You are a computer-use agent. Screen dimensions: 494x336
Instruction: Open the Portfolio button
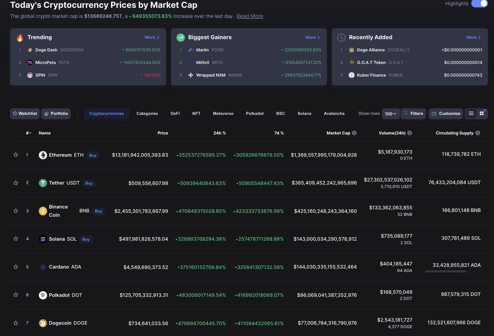click(x=56, y=114)
